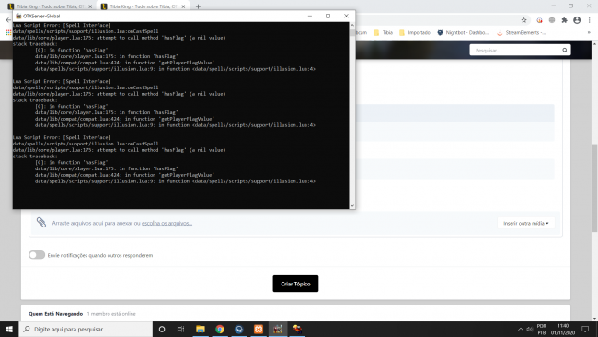The image size is (598, 337).
Task: Click the OTXServer-Global window title icon
Action: (18, 16)
